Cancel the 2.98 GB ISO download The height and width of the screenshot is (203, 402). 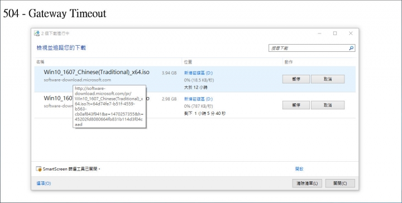pos(328,105)
